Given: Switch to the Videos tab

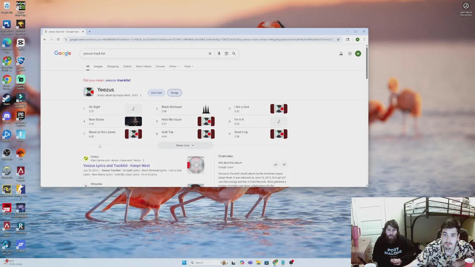Looking at the screenshot, I should tap(127, 66).
